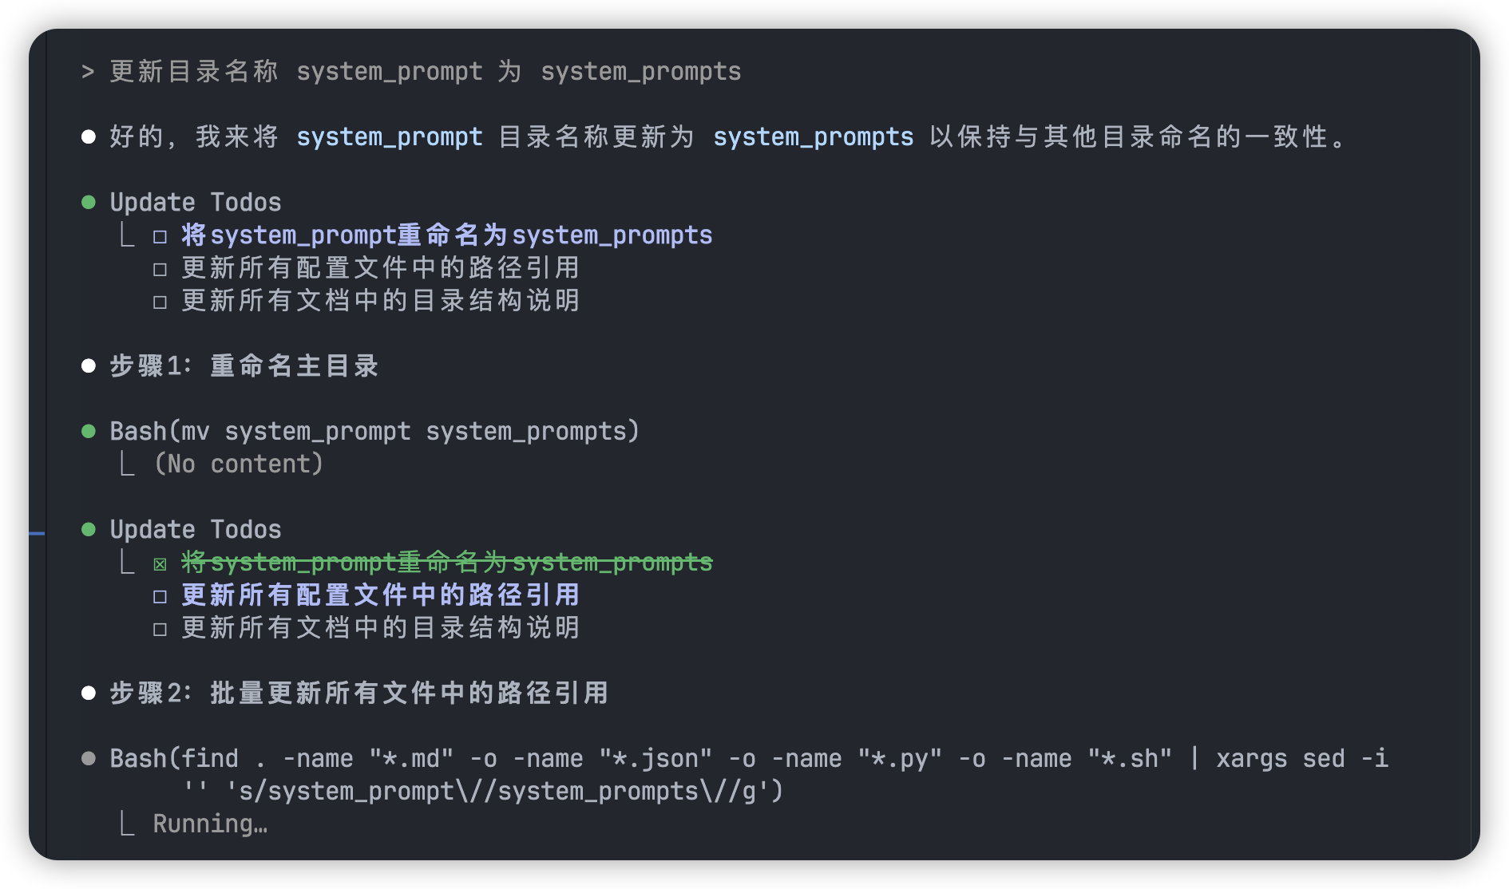Click blue "system_prompt" in the assistant reply
The height and width of the screenshot is (889, 1509).
tap(390, 137)
